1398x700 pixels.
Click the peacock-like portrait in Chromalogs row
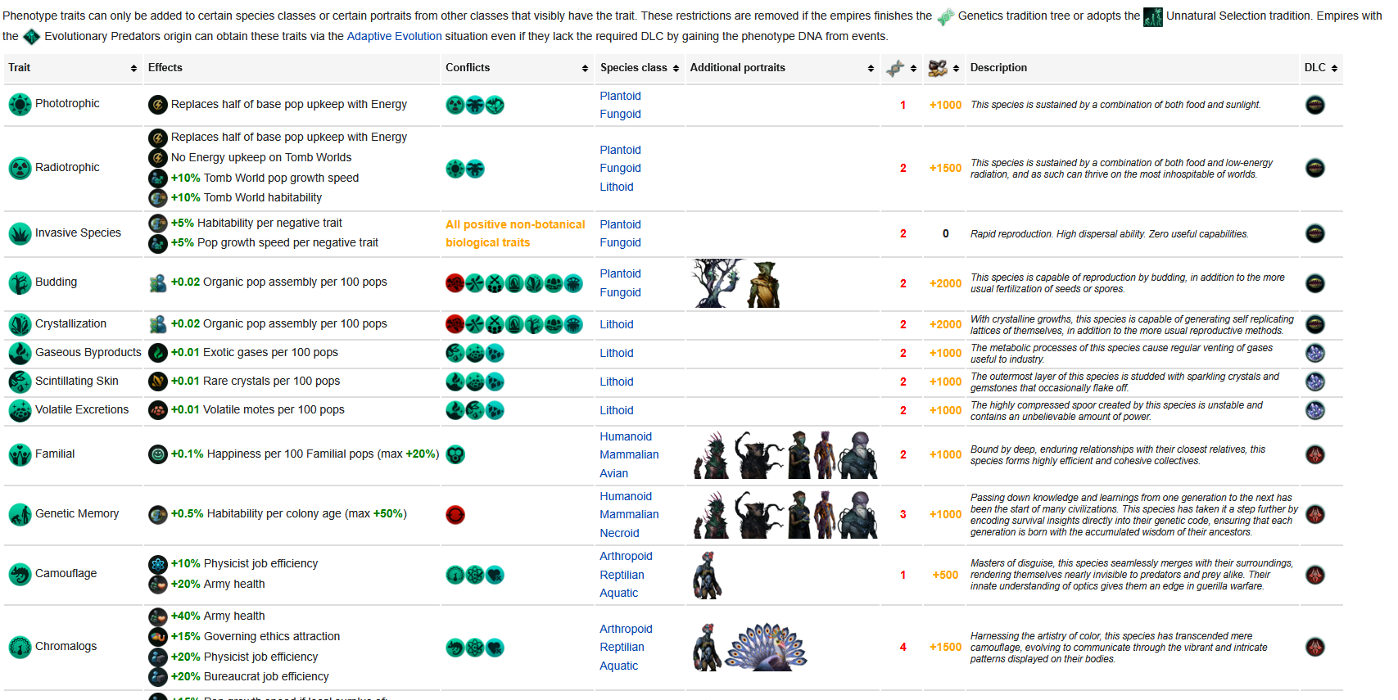(767, 647)
